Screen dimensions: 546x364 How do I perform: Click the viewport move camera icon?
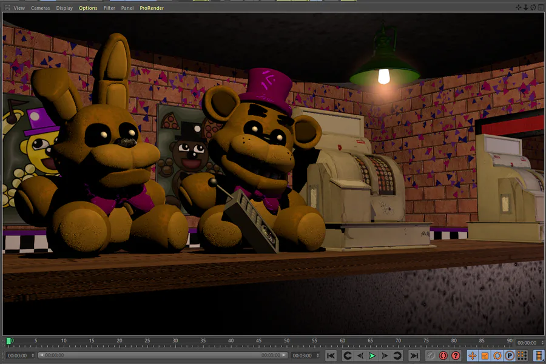(x=519, y=7)
